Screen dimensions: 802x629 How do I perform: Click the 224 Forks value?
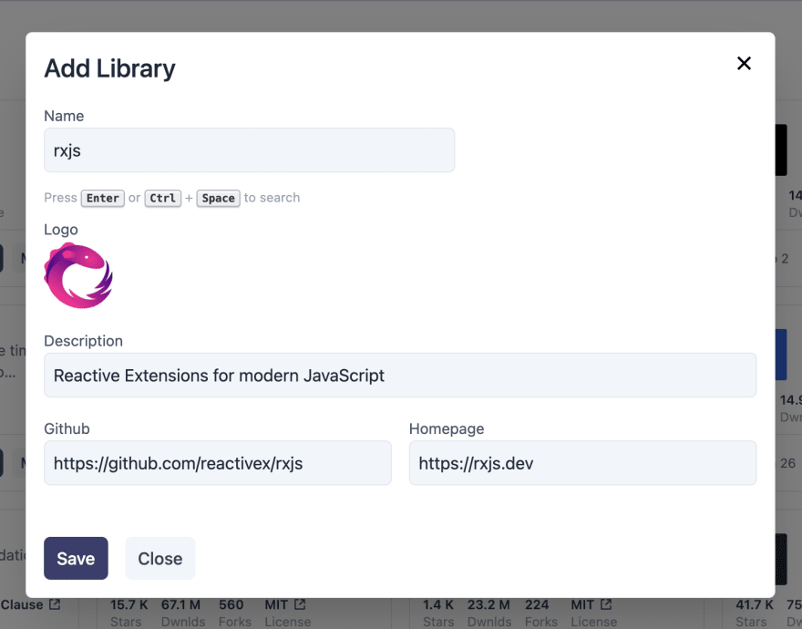pyautogui.click(x=537, y=605)
